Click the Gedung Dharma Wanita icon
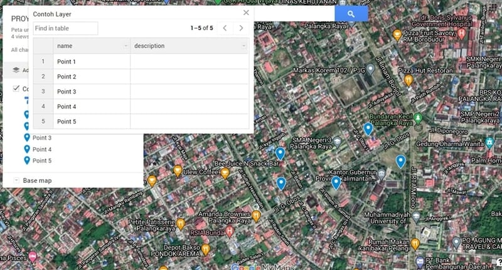Screen dimensions: 502x270 pos(489,143)
